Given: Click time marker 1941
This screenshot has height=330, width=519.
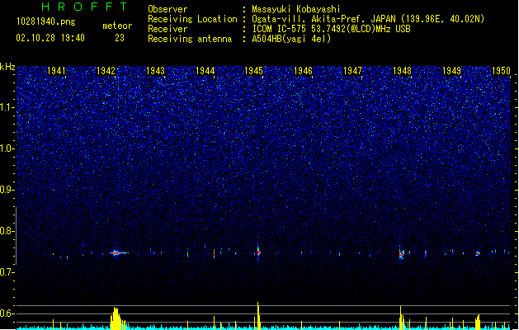Looking at the screenshot, I should point(56,71).
